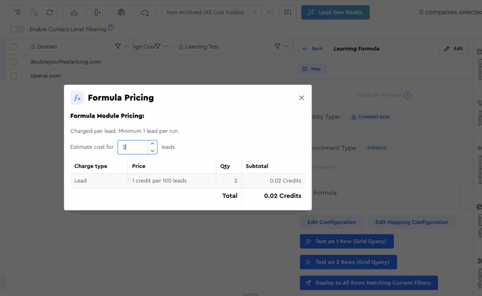Tick the openai.com row checkbox
The height and width of the screenshot is (296, 482).
pos(14,76)
